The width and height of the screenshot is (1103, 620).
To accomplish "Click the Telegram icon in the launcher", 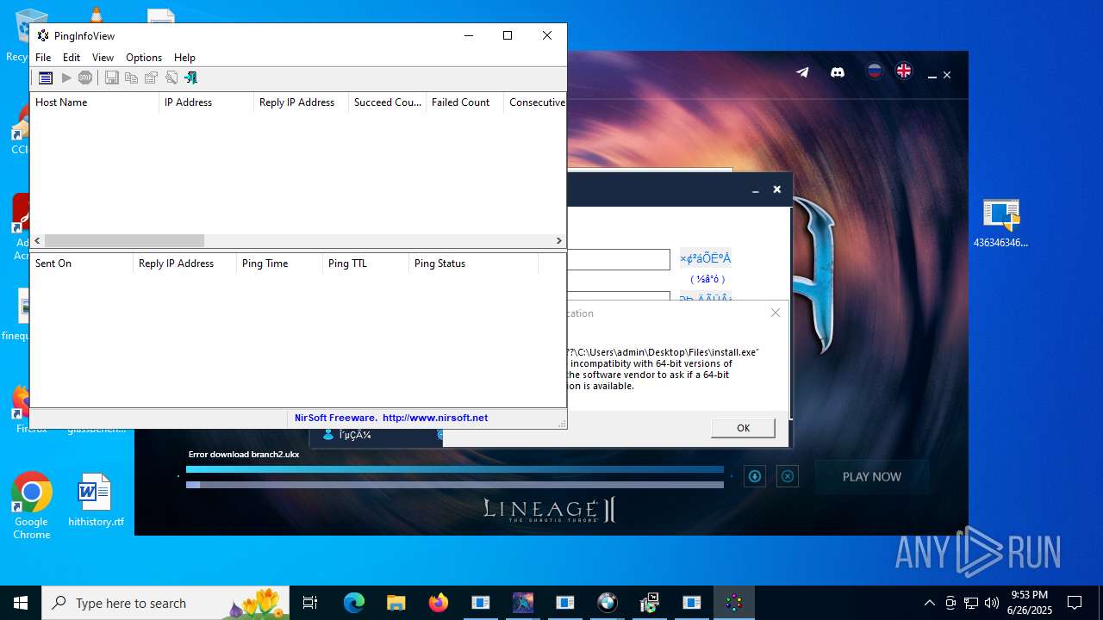I will (802, 72).
